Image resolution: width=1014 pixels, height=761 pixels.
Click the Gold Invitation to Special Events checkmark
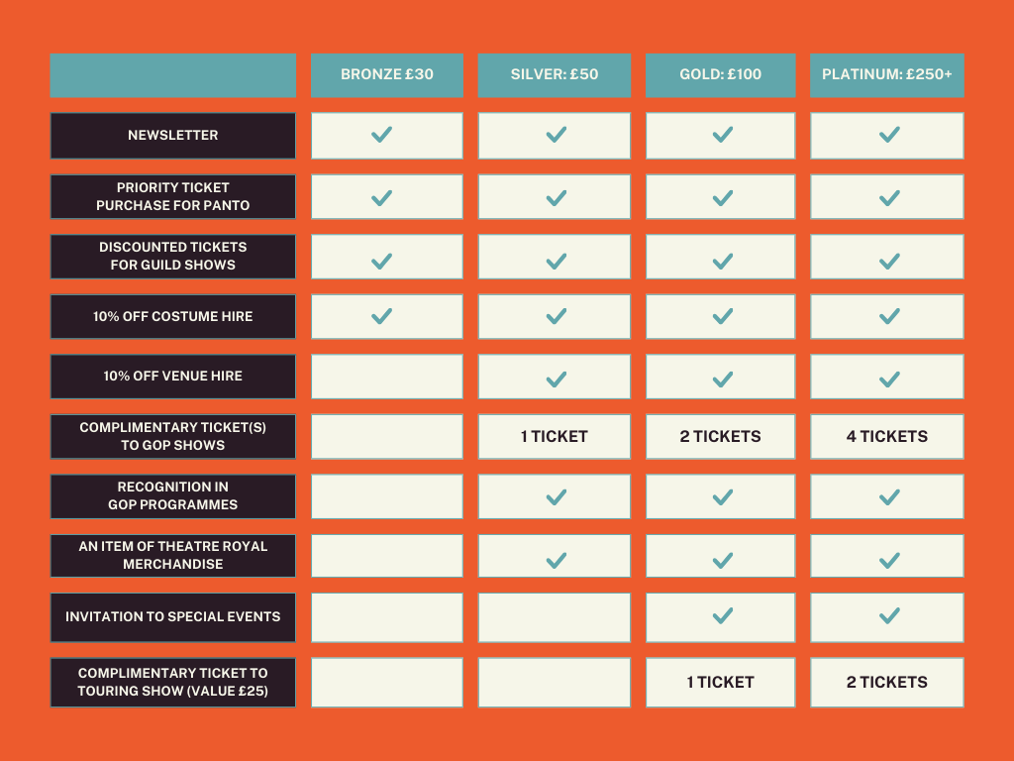click(722, 615)
